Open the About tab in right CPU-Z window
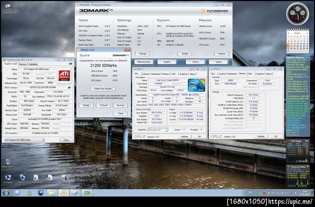This screenshot has height=207, width=315. 269,74
